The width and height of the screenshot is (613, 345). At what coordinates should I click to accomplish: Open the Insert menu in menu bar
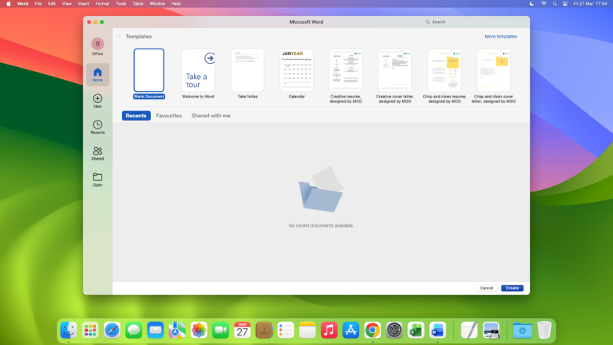pyautogui.click(x=83, y=4)
